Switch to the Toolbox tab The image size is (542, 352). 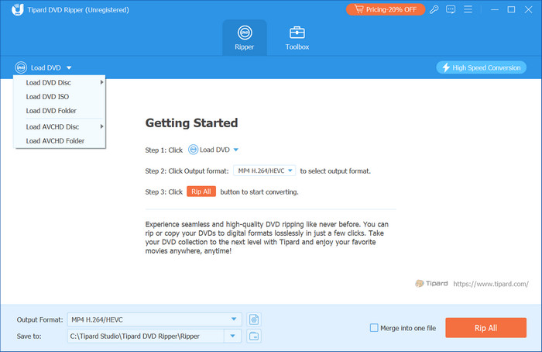pos(297,38)
